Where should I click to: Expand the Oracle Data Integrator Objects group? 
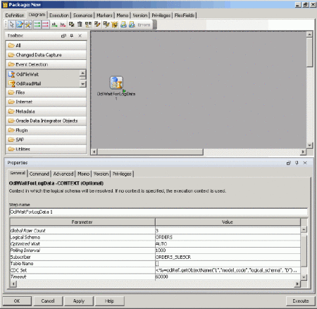coord(46,121)
